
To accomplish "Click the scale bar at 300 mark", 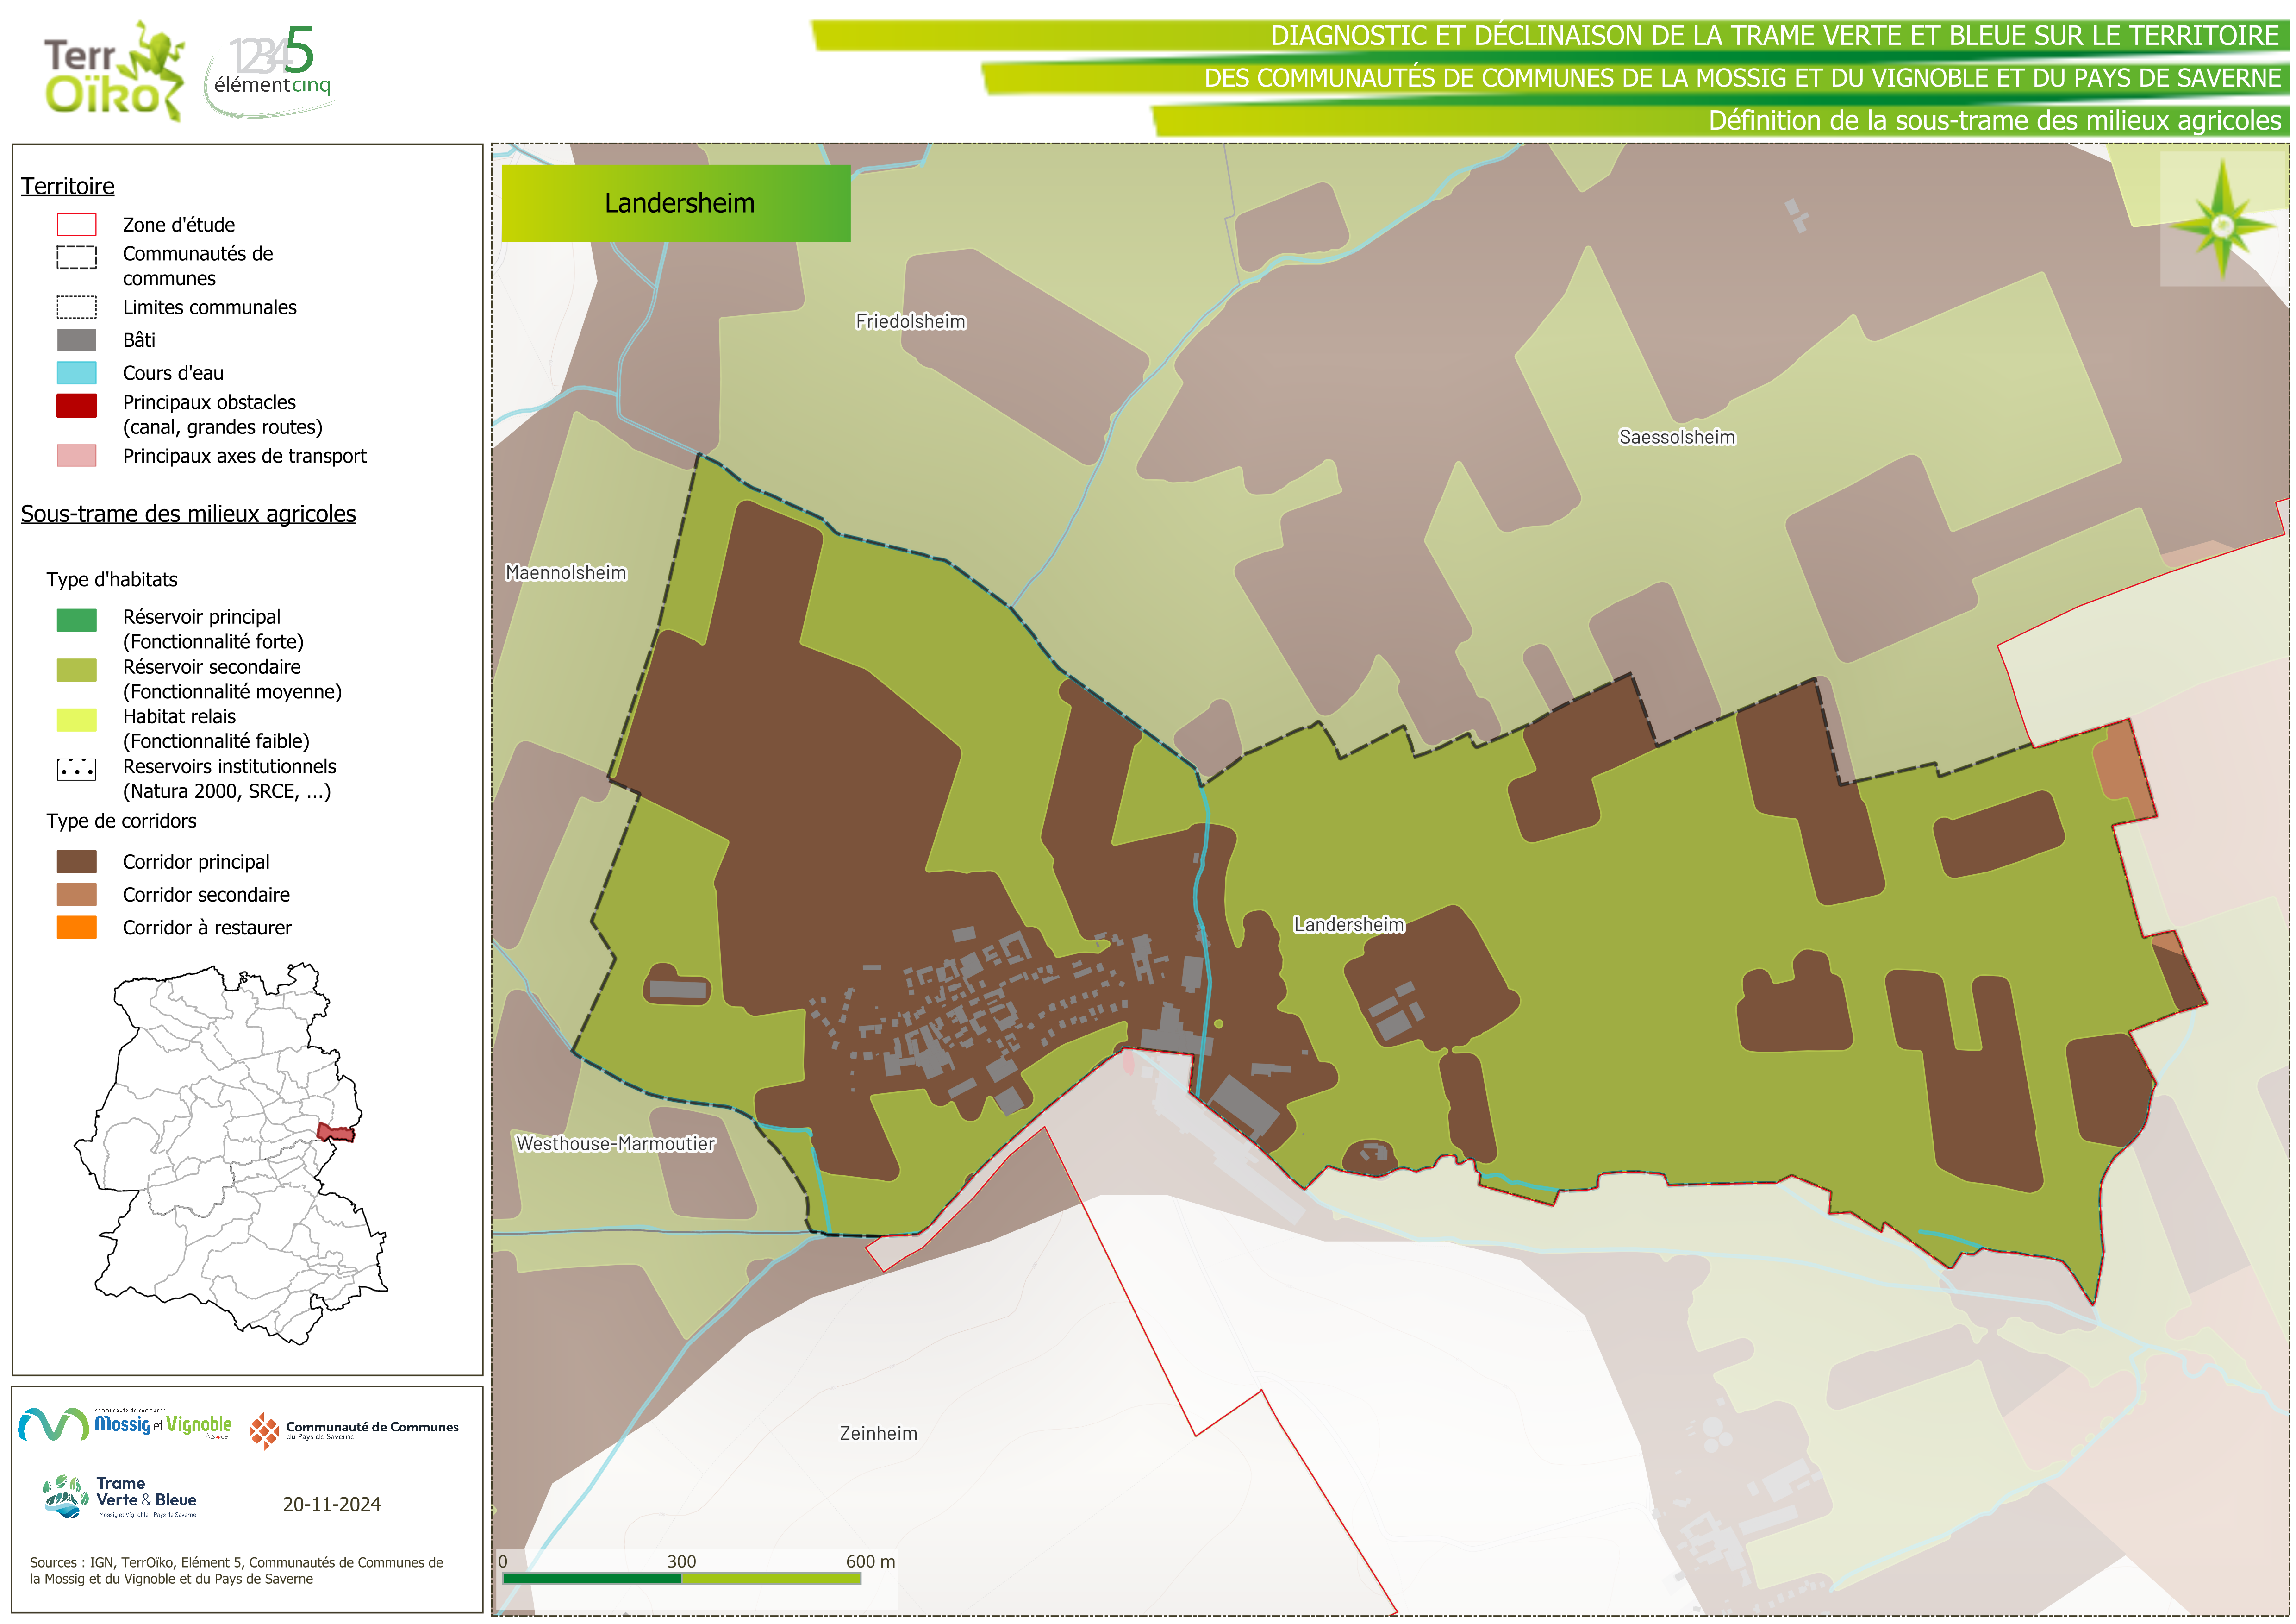I will (681, 1578).
